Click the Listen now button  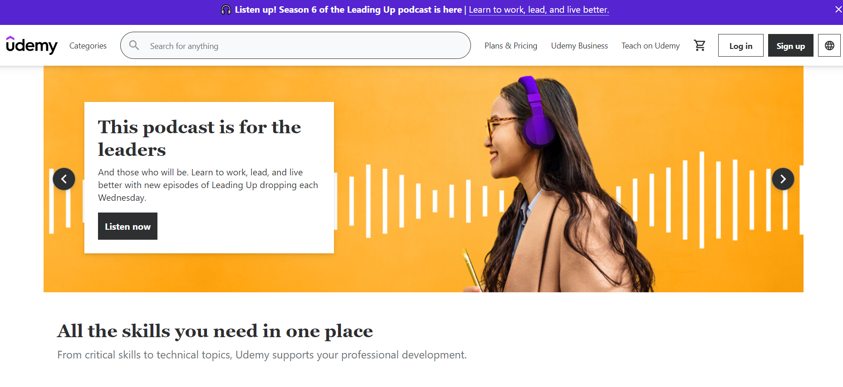click(x=127, y=226)
